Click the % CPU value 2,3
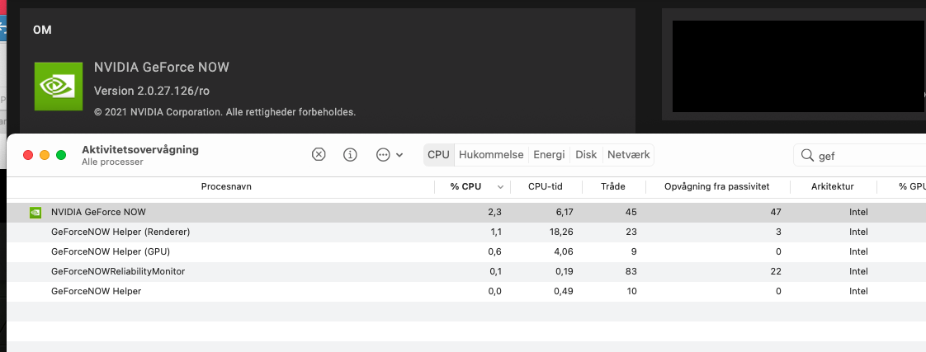 (495, 212)
